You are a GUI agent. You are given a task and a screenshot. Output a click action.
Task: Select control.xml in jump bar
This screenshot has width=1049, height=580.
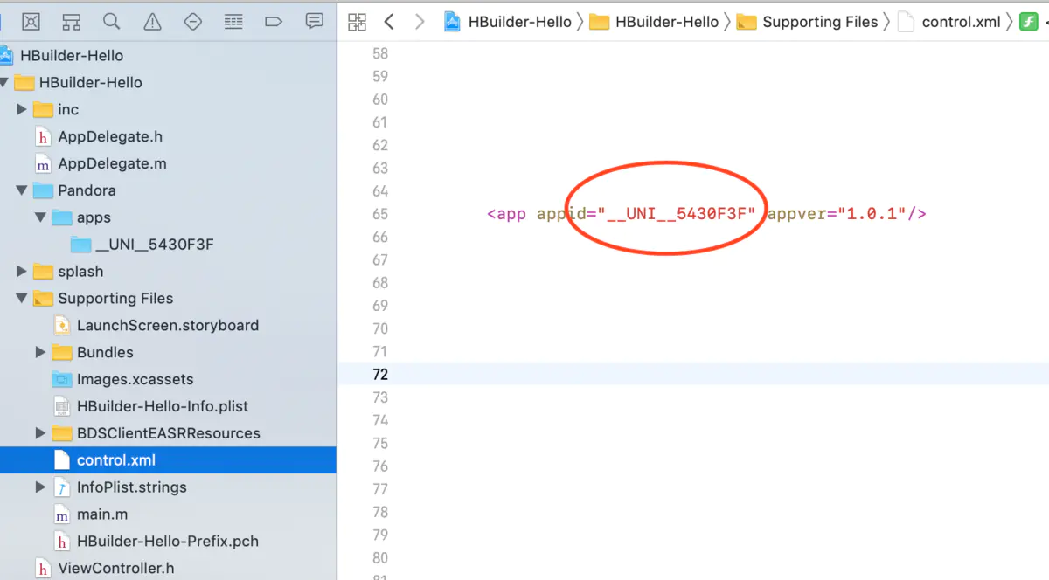[x=950, y=22]
